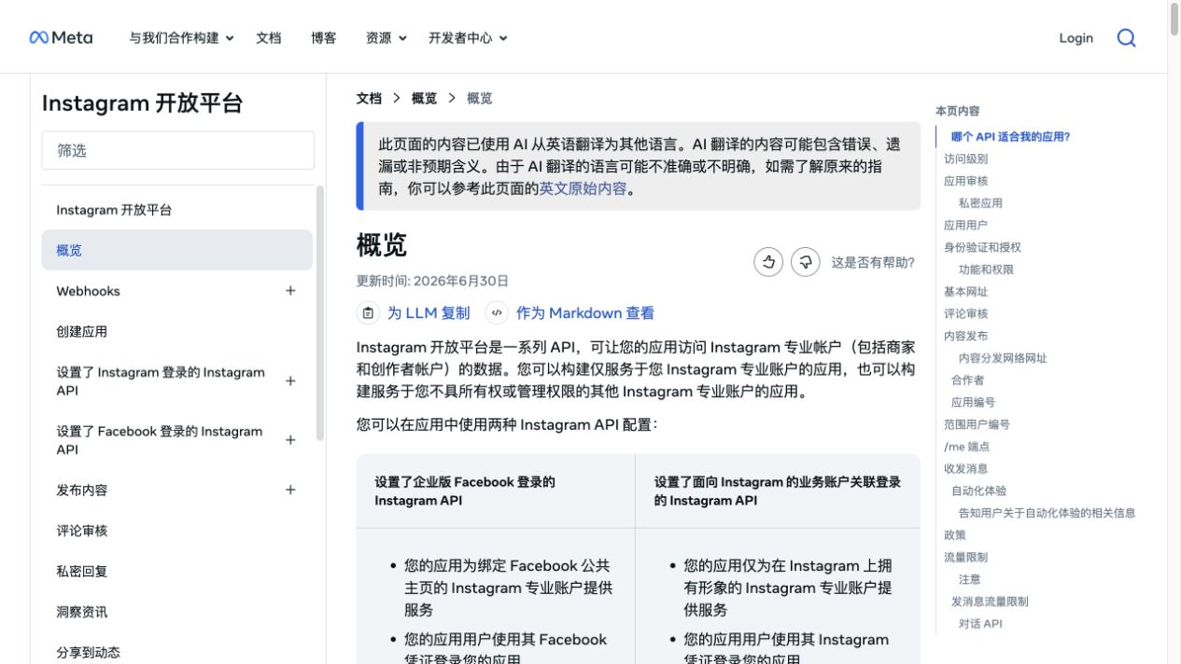
Task: Jump to 身份验证和授权 in page contents
Action: (982, 247)
